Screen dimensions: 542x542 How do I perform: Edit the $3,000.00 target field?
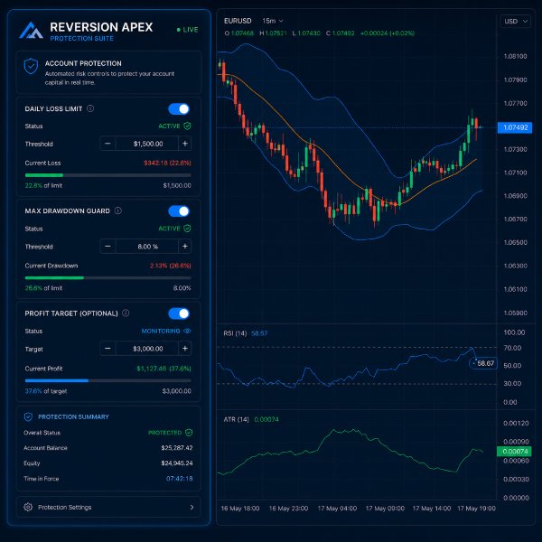pyautogui.click(x=147, y=349)
